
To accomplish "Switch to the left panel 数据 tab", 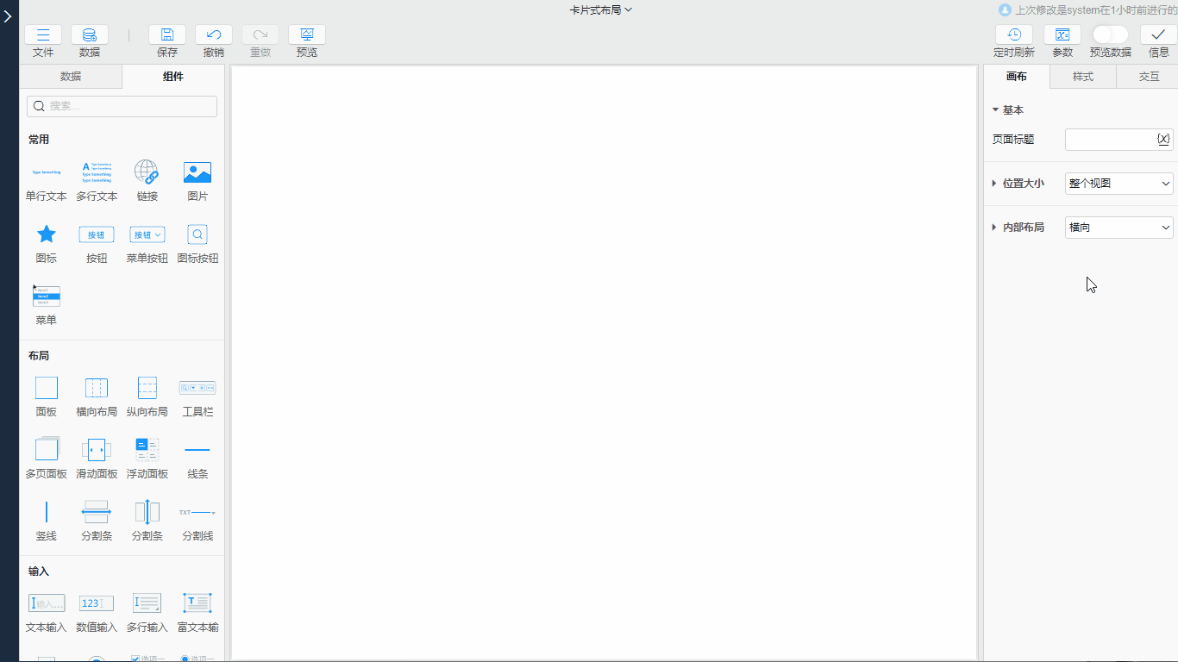I will coord(71,77).
